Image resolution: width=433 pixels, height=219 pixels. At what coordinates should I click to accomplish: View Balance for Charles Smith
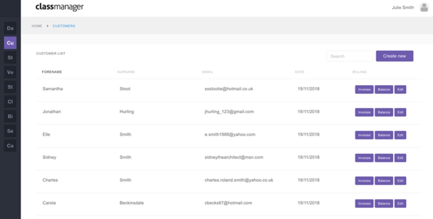pos(384,181)
